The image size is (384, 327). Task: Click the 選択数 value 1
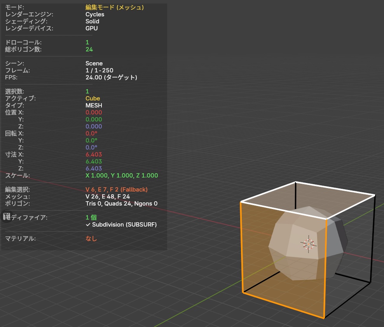(x=87, y=91)
